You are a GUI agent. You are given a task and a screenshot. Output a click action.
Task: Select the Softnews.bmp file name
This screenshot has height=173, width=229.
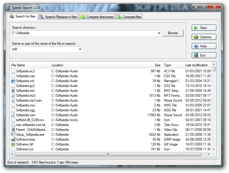pyautogui.click(x=26, y=139)
